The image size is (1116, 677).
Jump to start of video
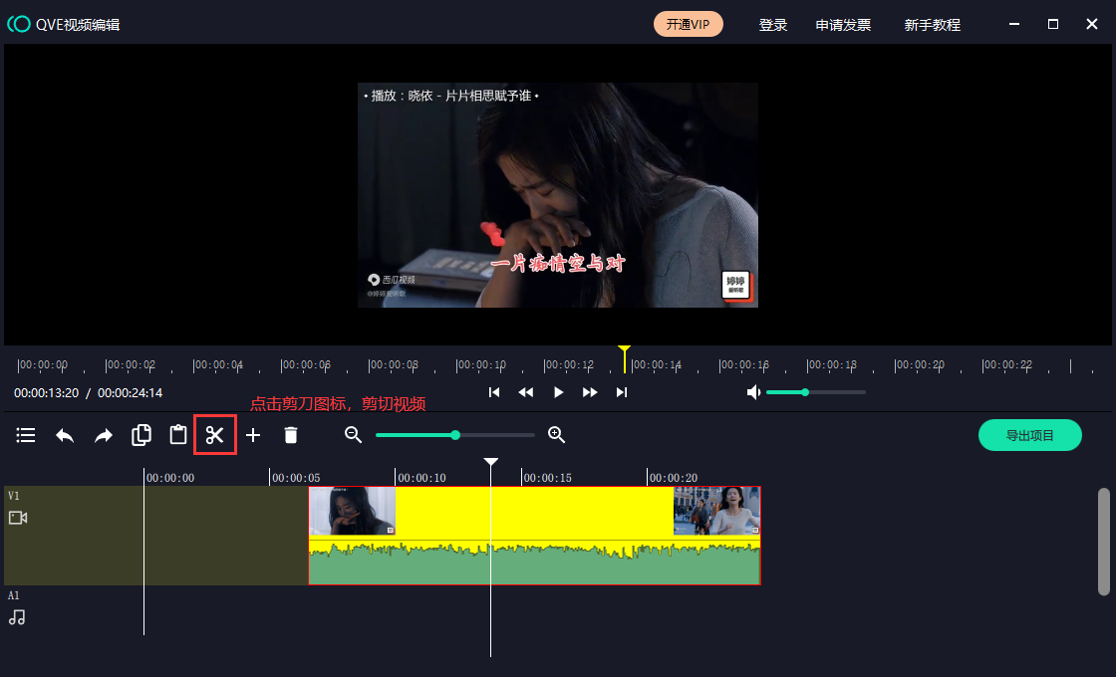tap(494, 392)
